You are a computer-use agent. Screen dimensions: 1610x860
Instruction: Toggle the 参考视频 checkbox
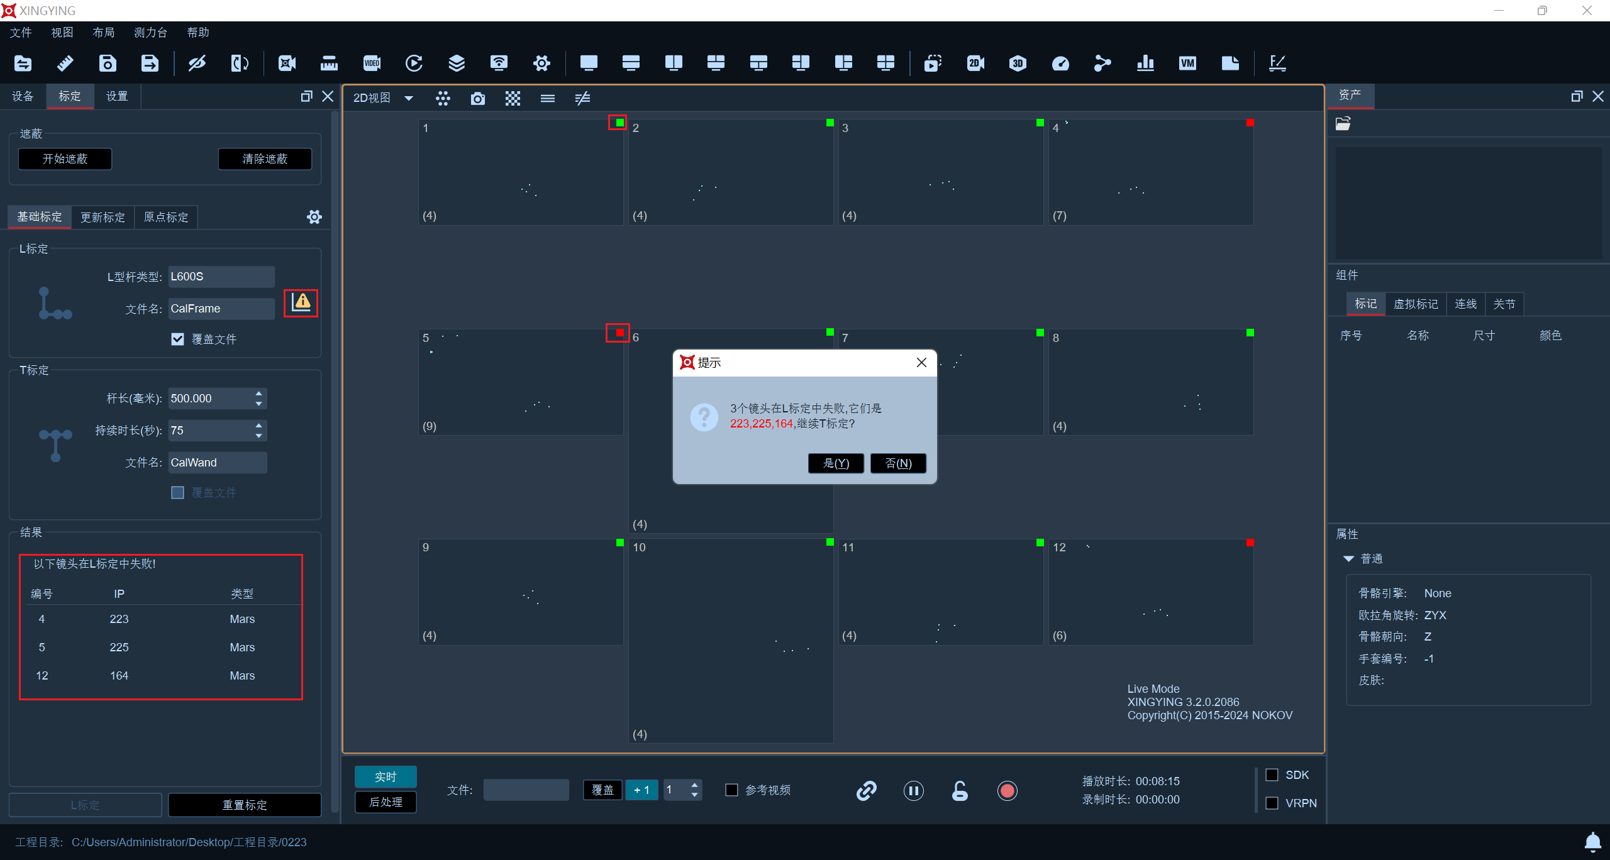732,790
